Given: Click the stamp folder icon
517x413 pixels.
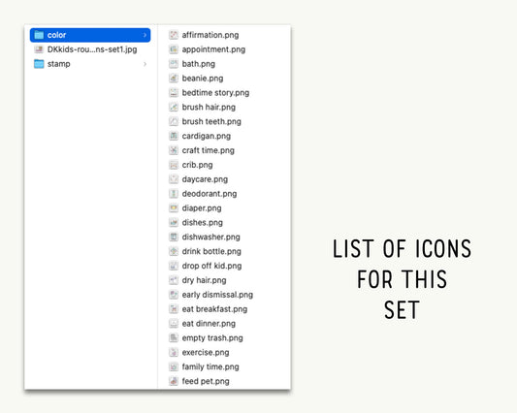Looking at the screenshot, I should point(39,64).
